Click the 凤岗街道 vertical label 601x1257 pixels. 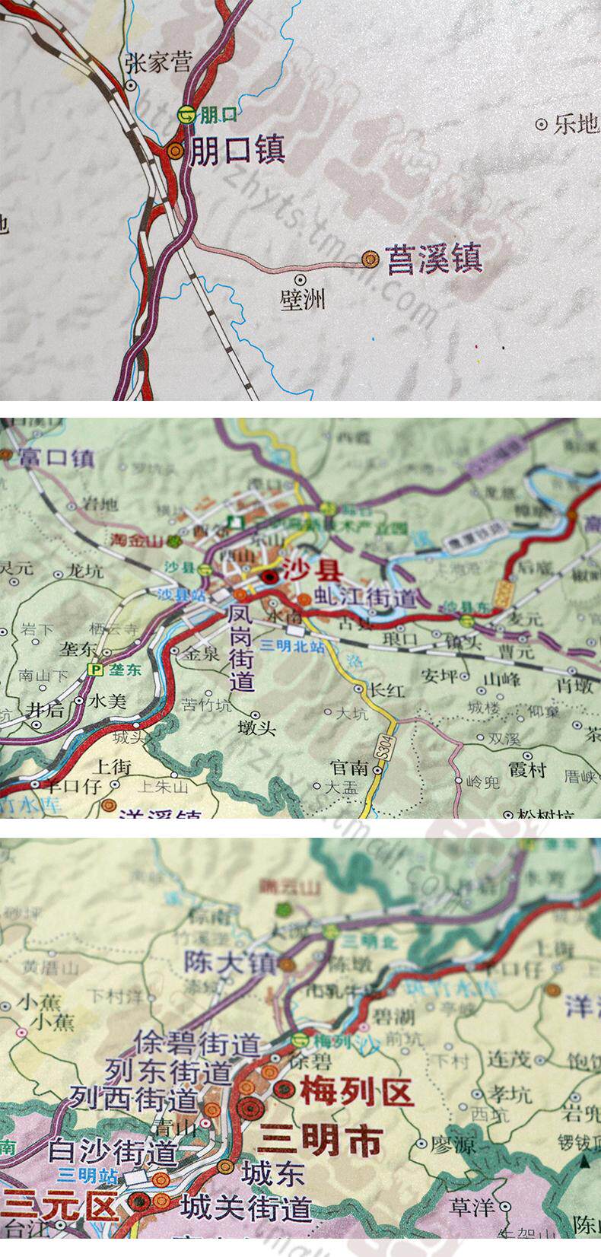(241, 648)
